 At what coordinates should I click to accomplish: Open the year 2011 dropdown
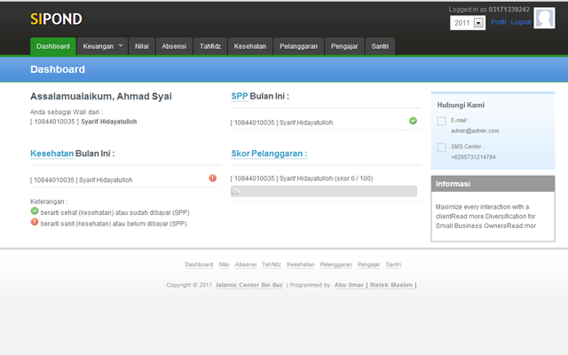[478, 22]
